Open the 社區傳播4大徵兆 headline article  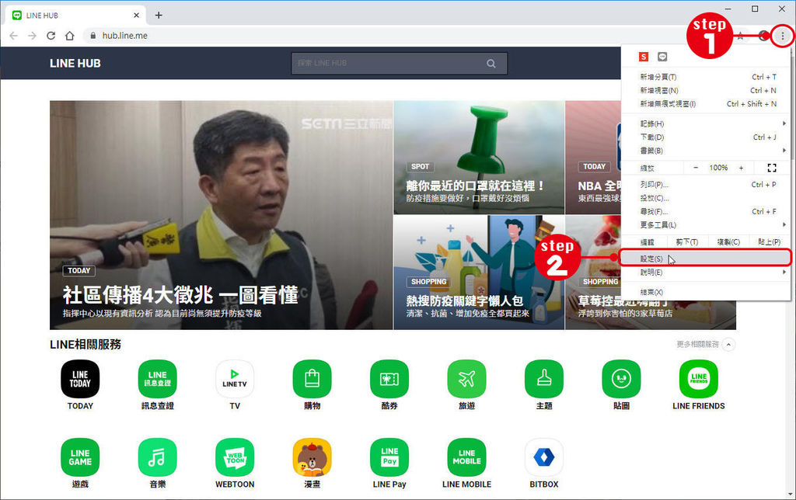click(x=222, y=215)
